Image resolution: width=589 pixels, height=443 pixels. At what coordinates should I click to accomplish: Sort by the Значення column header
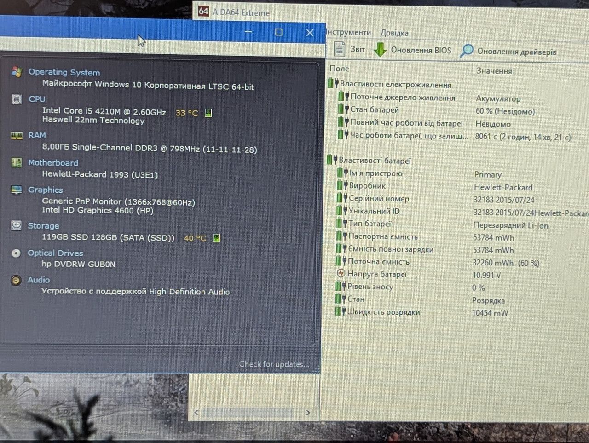[x=494, y=71]
